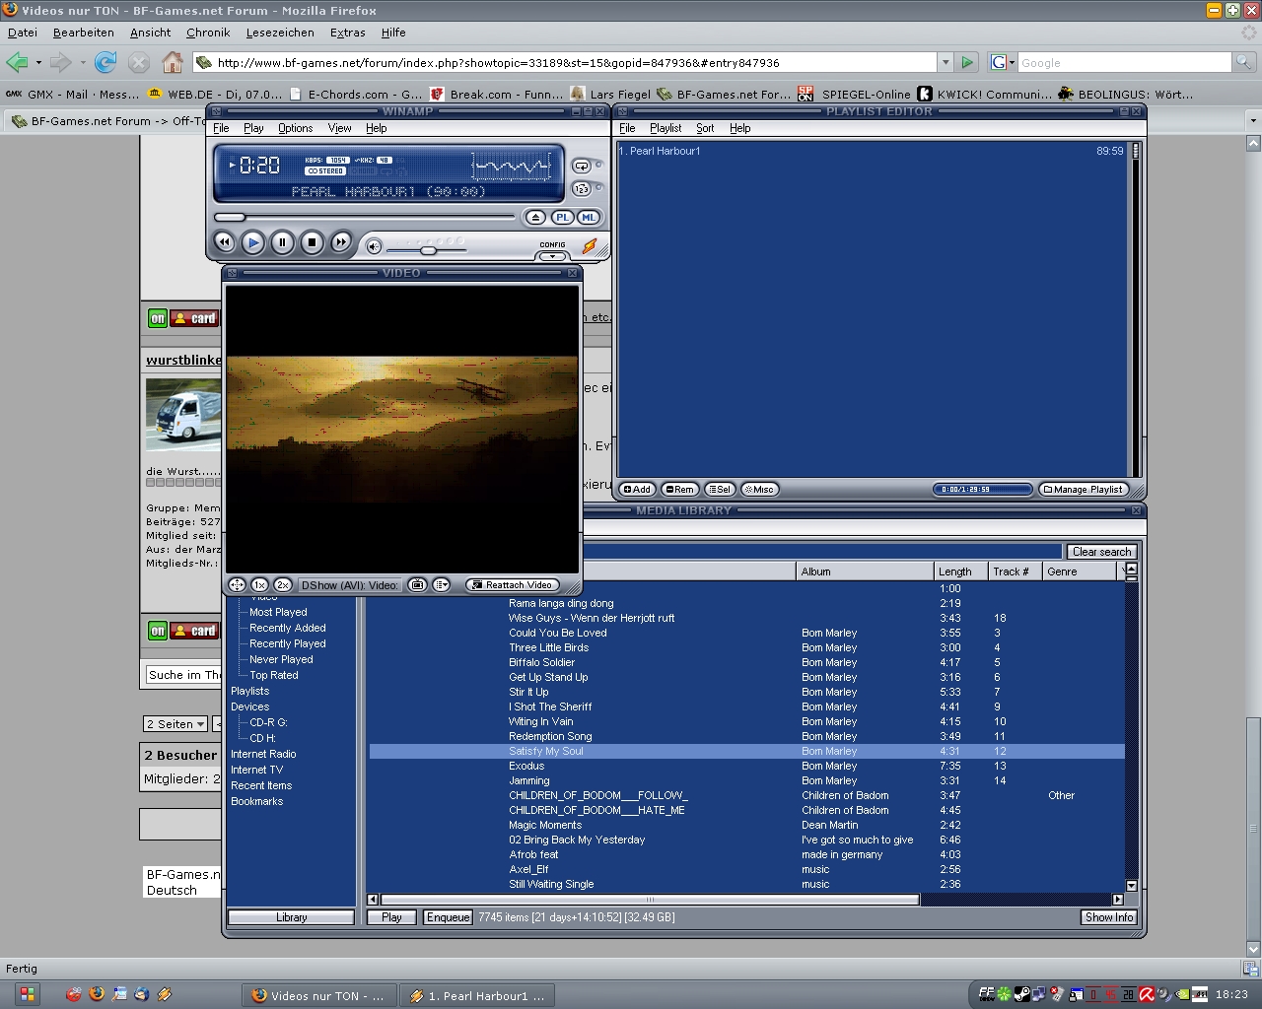The image size is (1262, 1009).
Task: Toggle Winamp shuffle mode
Action: [x=582, y=188]
